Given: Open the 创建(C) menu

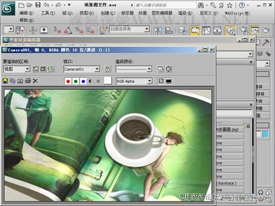Looking at the screenshot, I should tap(108, 13).
